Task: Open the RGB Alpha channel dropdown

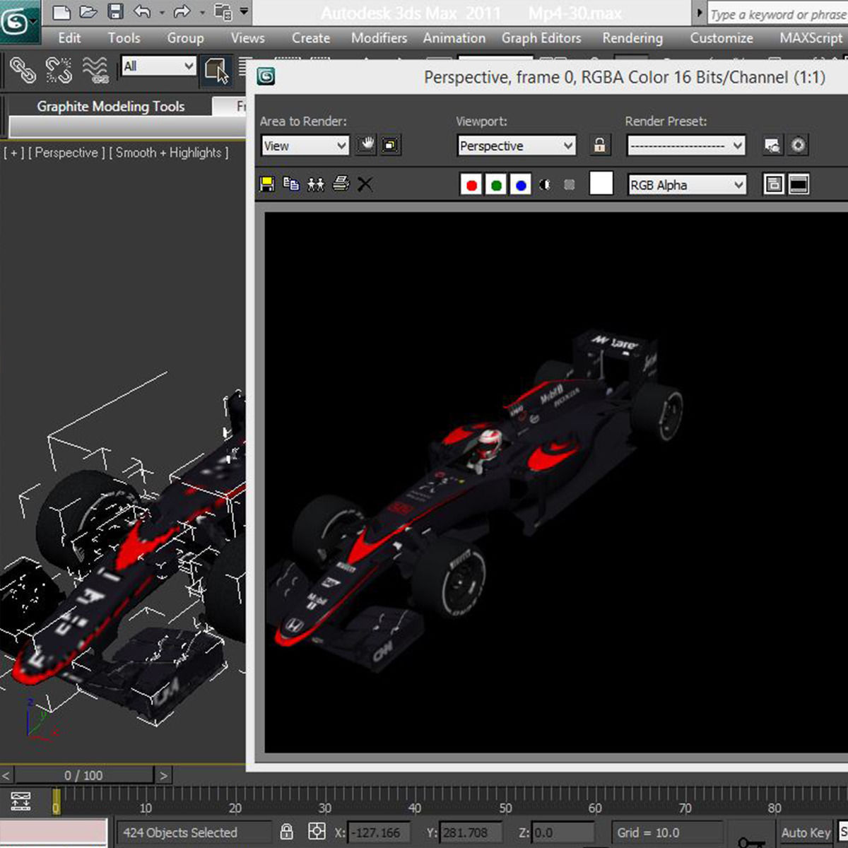Action: pyautogui.click(x=687, y=185)
